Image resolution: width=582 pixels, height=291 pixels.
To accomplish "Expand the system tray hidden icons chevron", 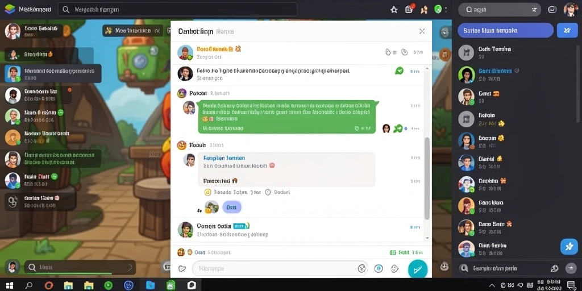I will 492,285.
